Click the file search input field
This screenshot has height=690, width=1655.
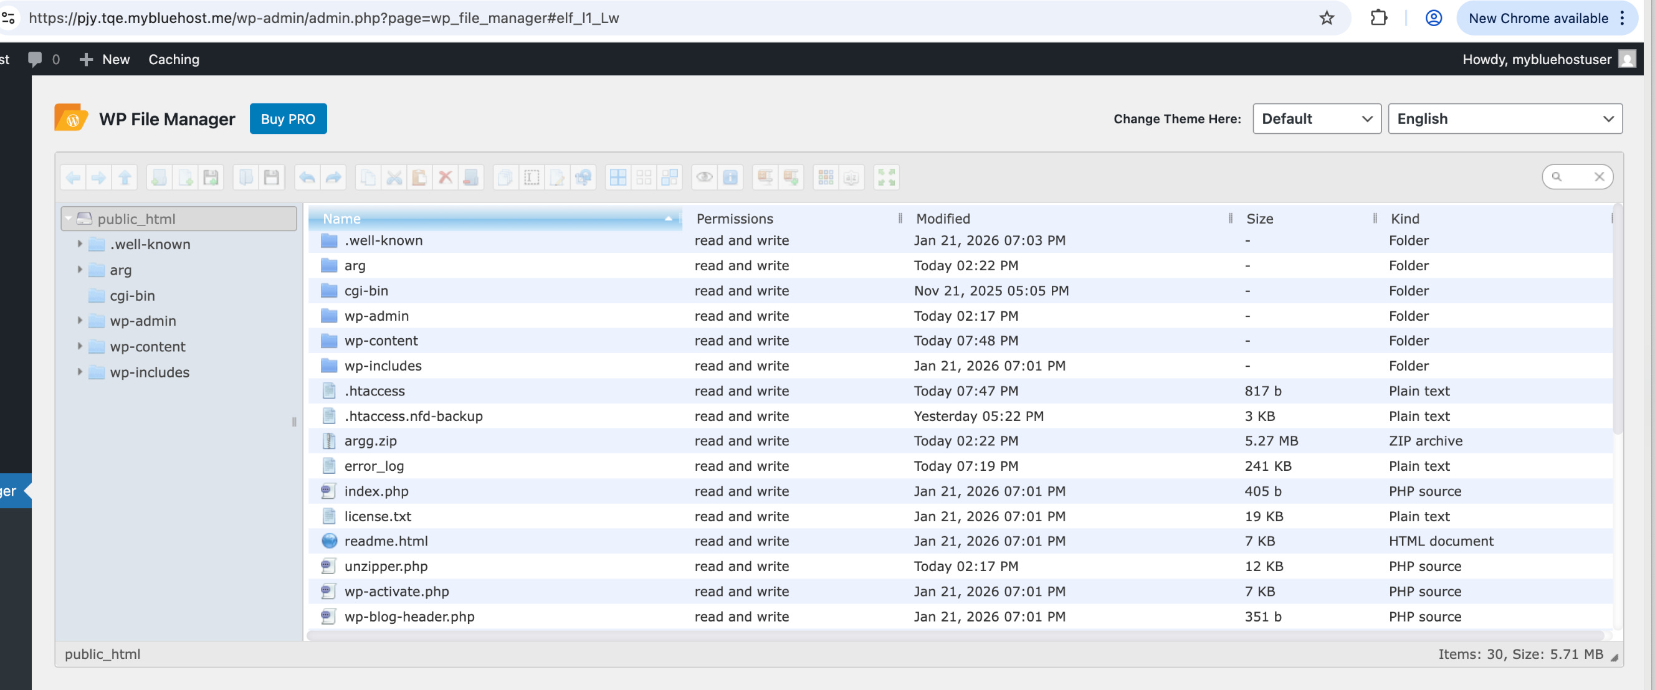(1576, 176)
